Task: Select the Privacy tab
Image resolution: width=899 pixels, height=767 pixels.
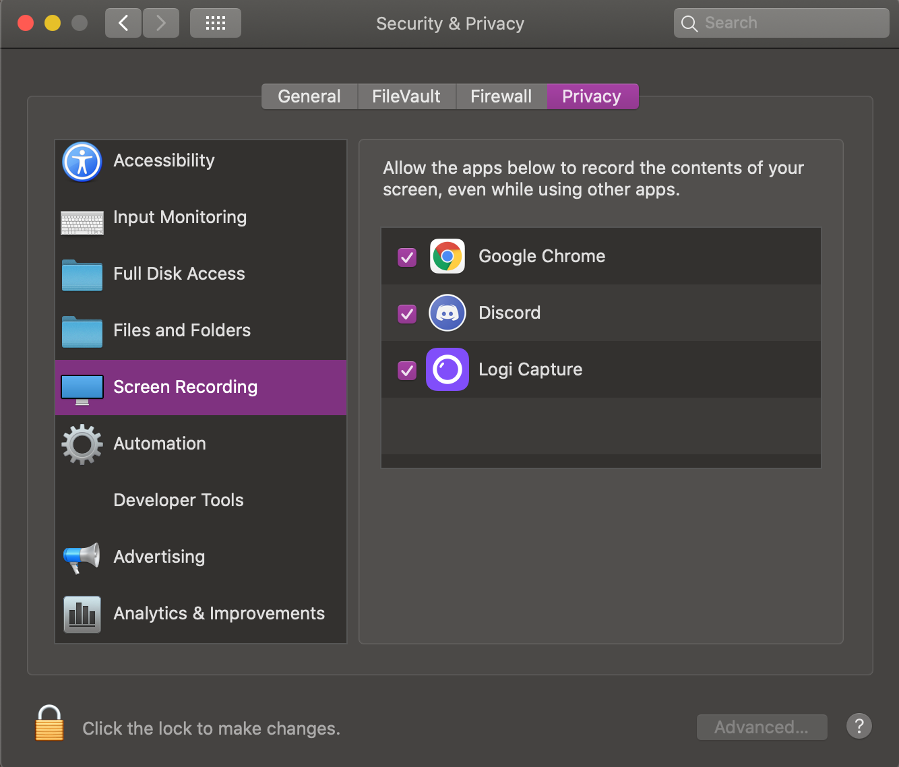Action: 592,96
